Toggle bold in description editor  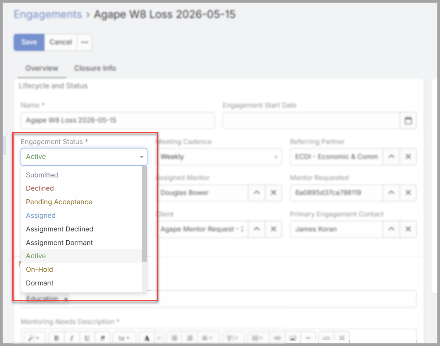pyautogui.click(x=57, y=338)
